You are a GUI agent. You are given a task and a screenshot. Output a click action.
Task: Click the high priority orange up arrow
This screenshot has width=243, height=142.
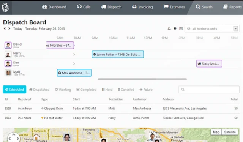click(42, 118)
